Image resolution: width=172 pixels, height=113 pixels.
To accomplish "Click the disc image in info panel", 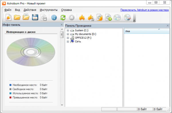I will pos(31,52).
